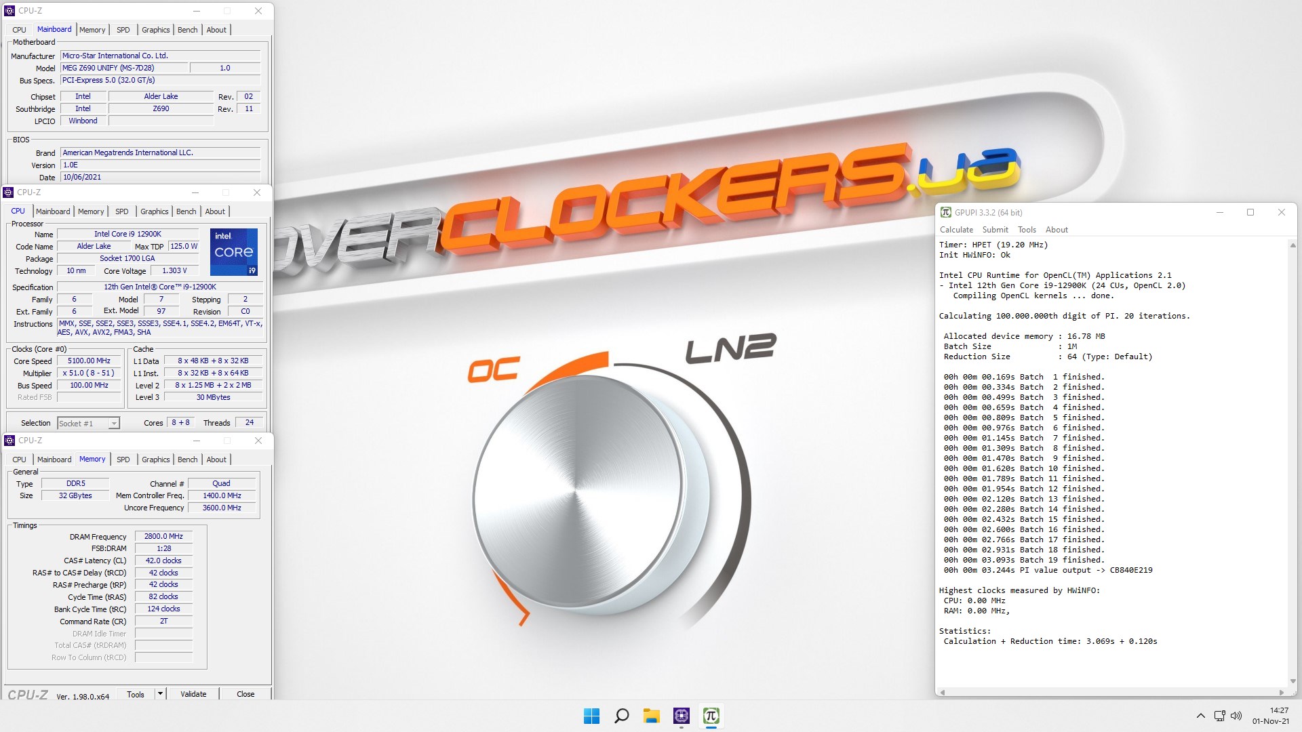Viewport: 1302px width, 732px height.
Task: Close the middle CPU-Z window
Action: (257, 192)
